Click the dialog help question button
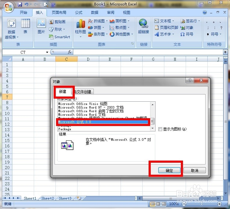230x209 pixels. (x=190, y=80)
